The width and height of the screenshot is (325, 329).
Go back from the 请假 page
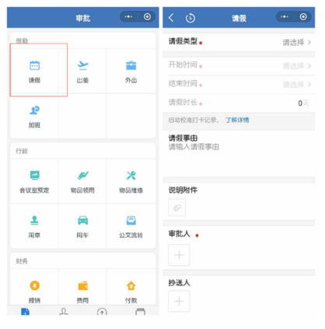click(171, 18)
